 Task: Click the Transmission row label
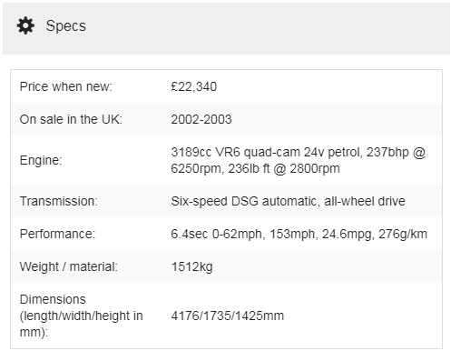pyautogui.click(x=59, y=201)
